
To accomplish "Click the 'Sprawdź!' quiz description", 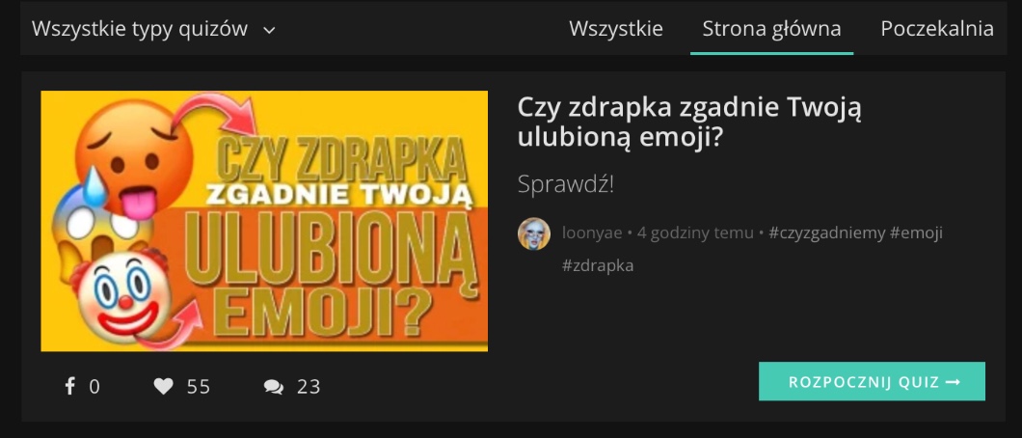I will (x=566, y=184).
